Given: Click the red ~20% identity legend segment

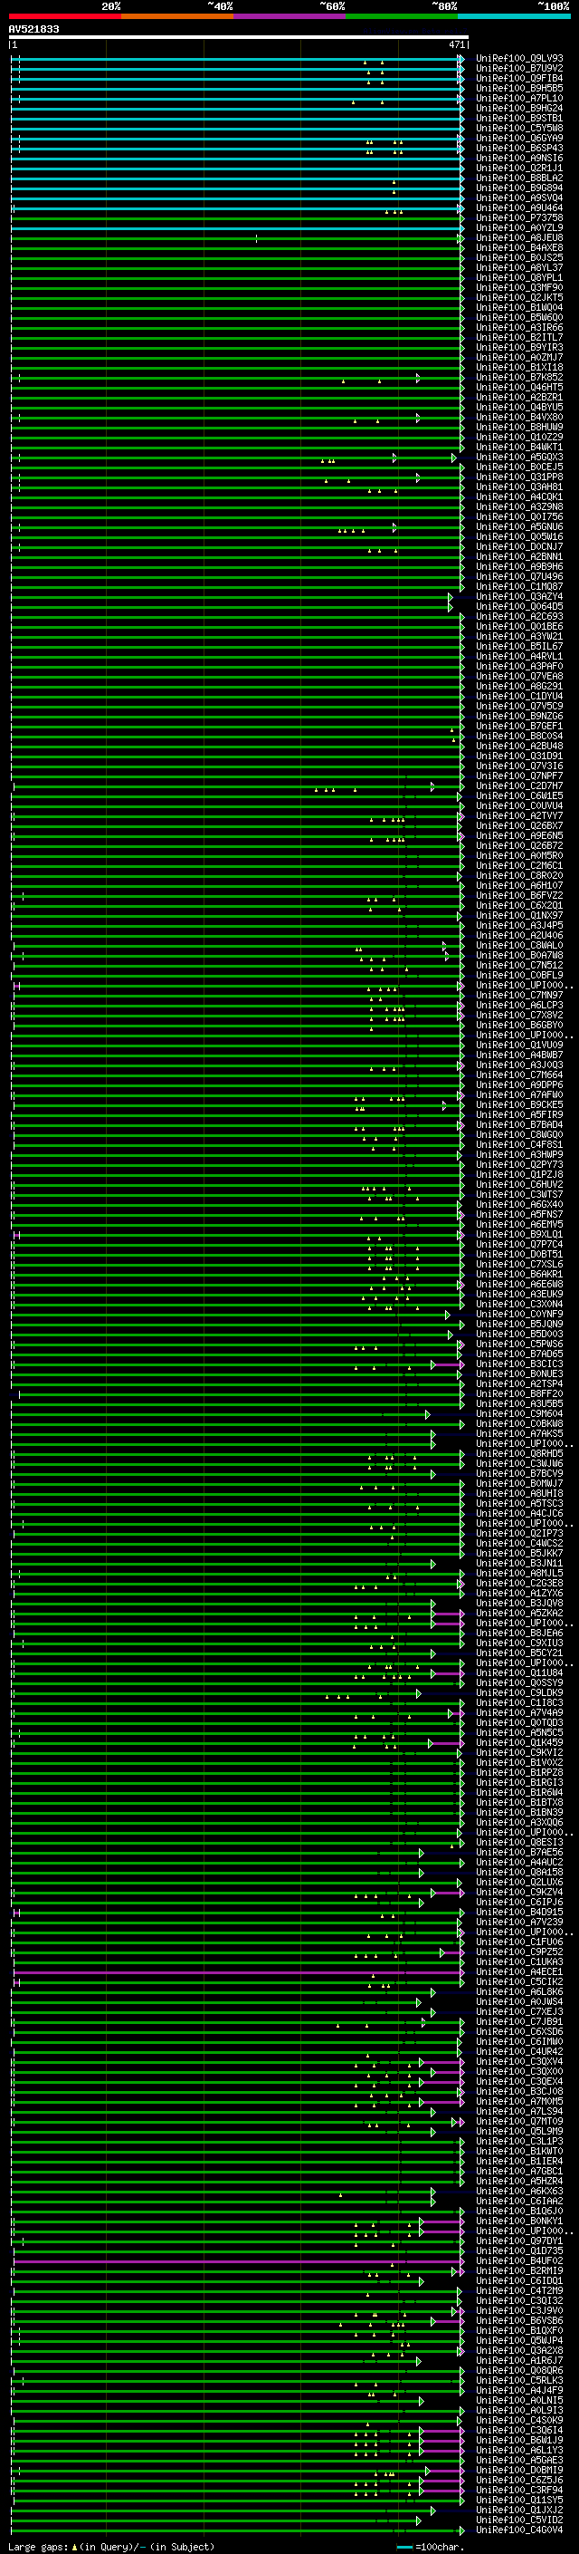Looking at the screenshot, I should coord(64,16).
